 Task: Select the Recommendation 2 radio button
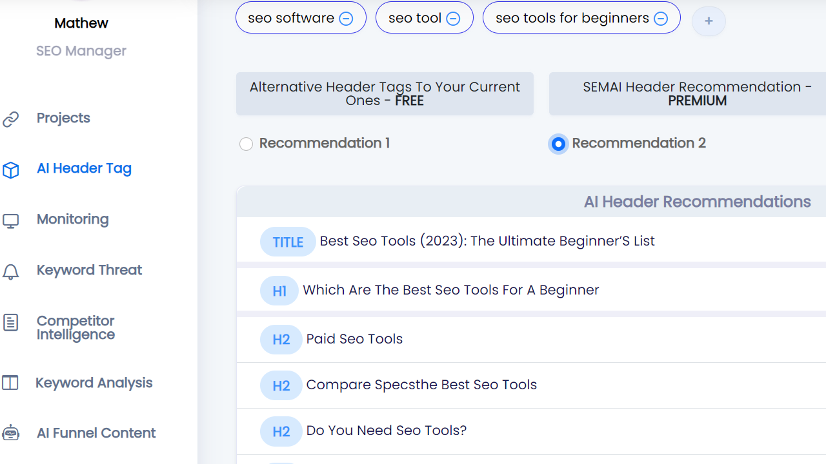[x=558, y=144]
